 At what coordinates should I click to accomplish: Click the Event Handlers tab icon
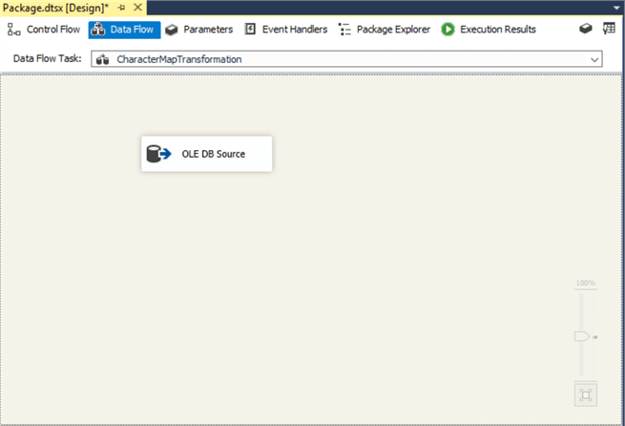click(x=250, y=29)
